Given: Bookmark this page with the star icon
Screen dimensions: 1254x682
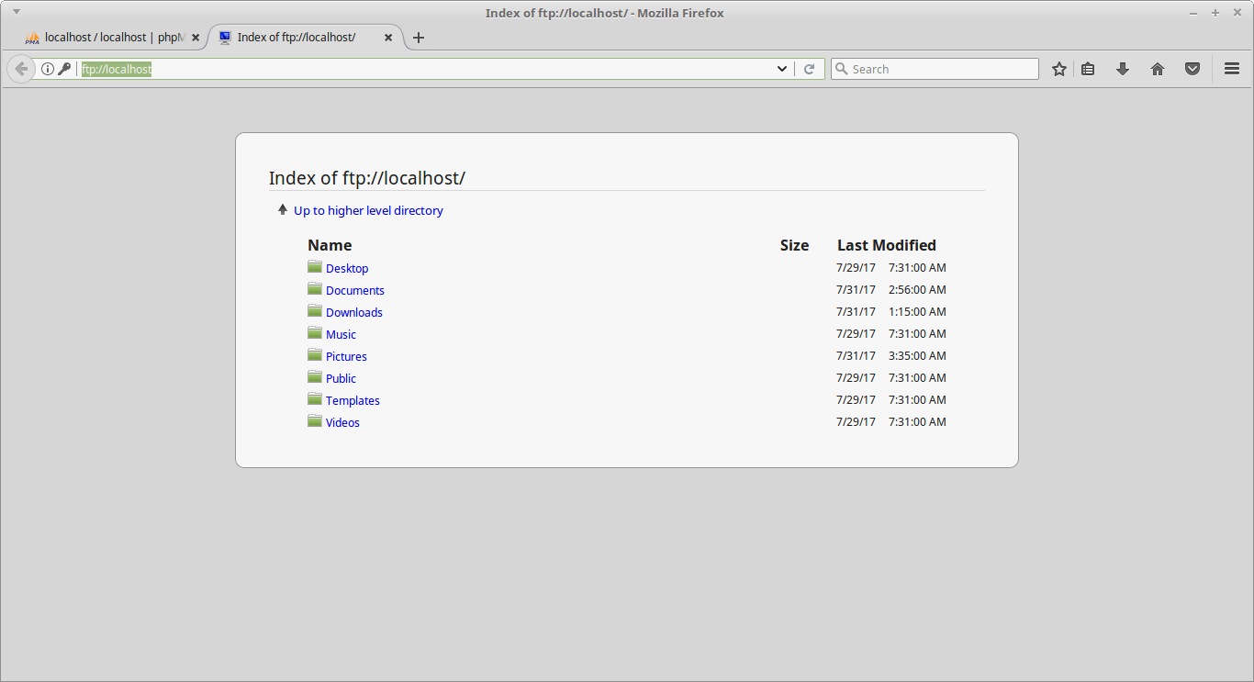Looking at the screenshot, I should (x=1059, y=68).
